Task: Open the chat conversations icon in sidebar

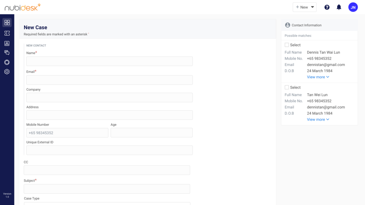Action: [7, 53]
